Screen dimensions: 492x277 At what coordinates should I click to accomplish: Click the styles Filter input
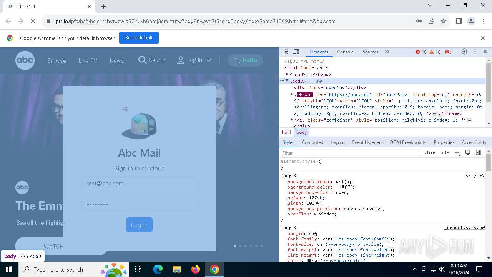[351, 153]
